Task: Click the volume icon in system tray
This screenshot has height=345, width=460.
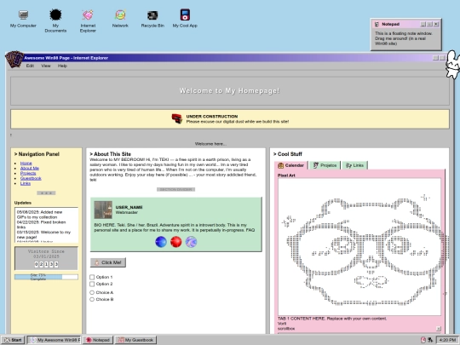Action: [x=430, y=340]
